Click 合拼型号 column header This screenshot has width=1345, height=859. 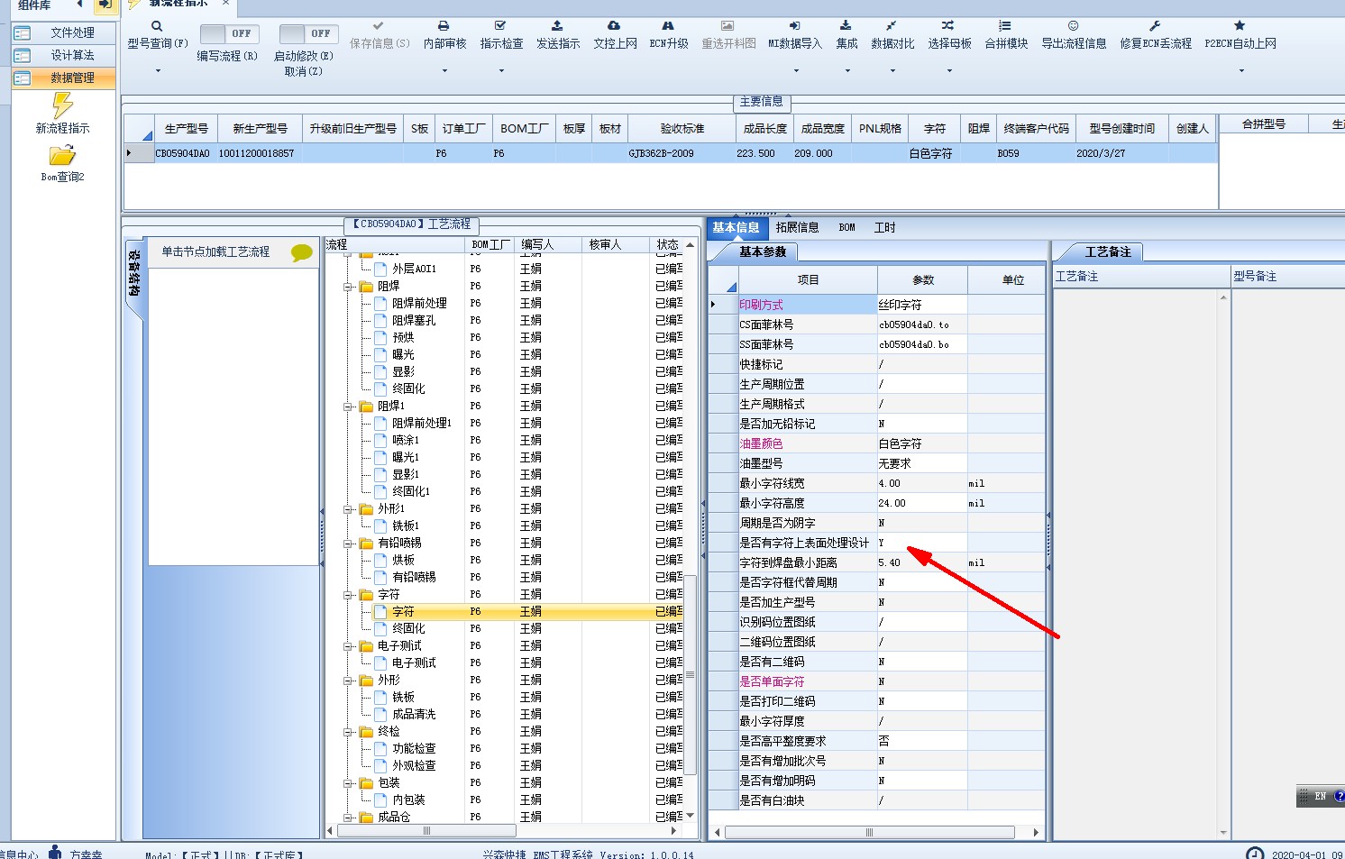point(1264,124)
